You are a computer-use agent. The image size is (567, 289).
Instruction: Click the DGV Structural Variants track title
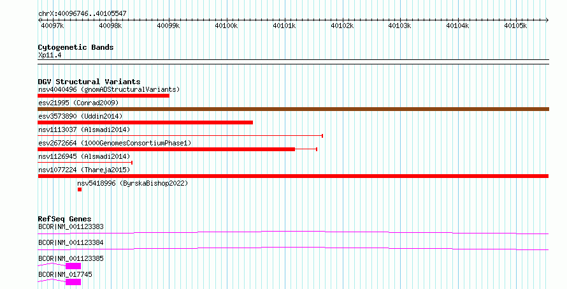[x=89, y=82]
